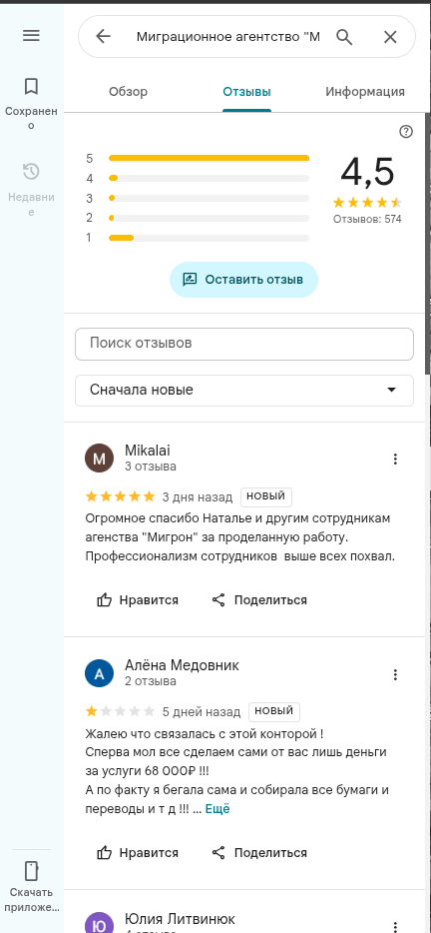
Task: Open more options for Алёна Медовник's review
Action: click(x=395, y=674)
